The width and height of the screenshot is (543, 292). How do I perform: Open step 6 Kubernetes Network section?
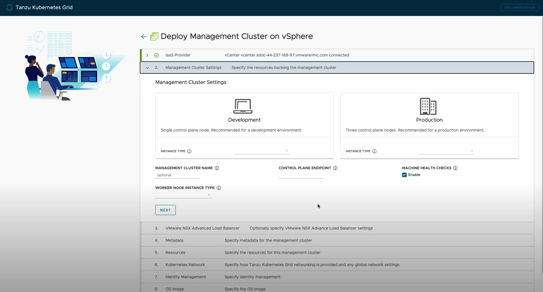pos(337,265)
